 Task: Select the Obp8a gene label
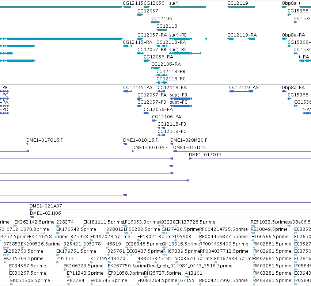tap(289, 3)
